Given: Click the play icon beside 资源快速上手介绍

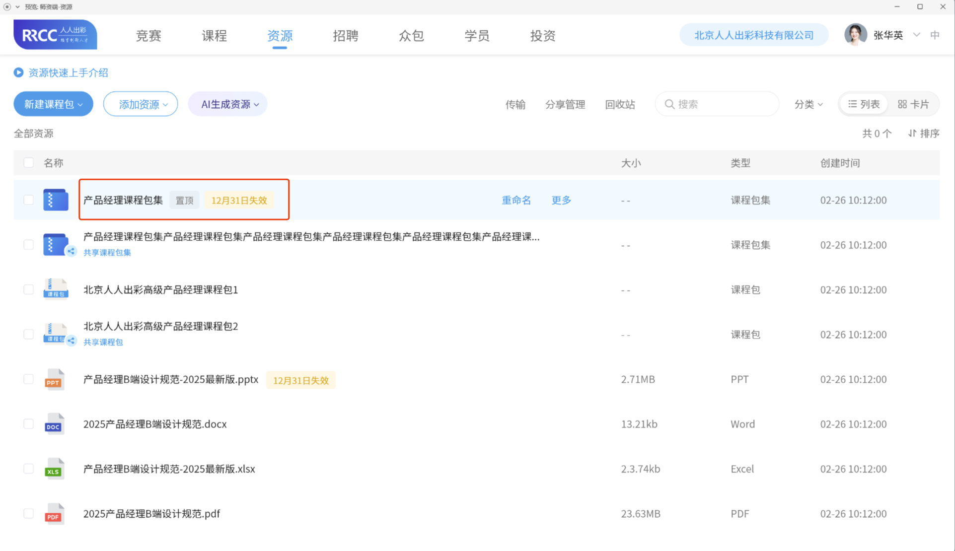Looking at the screenshot, I should (18, 72).
